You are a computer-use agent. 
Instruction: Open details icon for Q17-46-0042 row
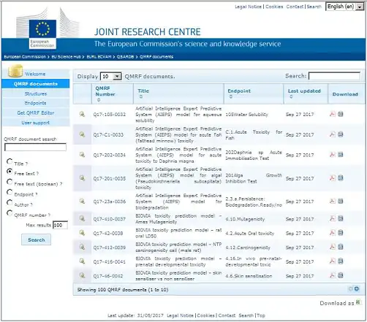click(82, 275)
